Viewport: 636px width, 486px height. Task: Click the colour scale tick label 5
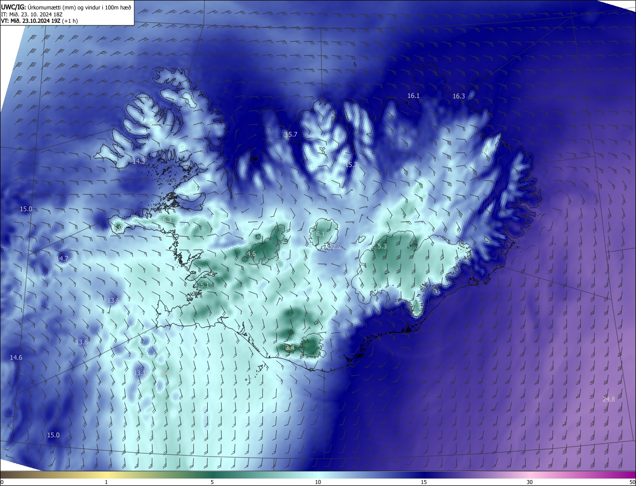(212, 483)
